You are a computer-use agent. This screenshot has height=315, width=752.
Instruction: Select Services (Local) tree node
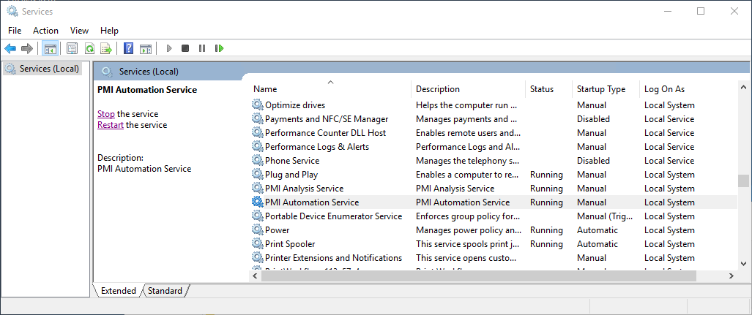(x=42, y=69)
